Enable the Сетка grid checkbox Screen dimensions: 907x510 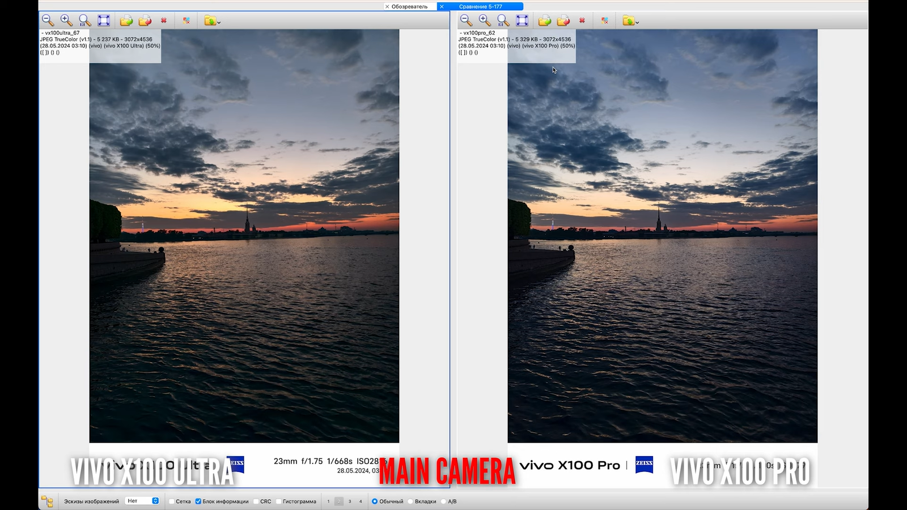click(172, 501)
